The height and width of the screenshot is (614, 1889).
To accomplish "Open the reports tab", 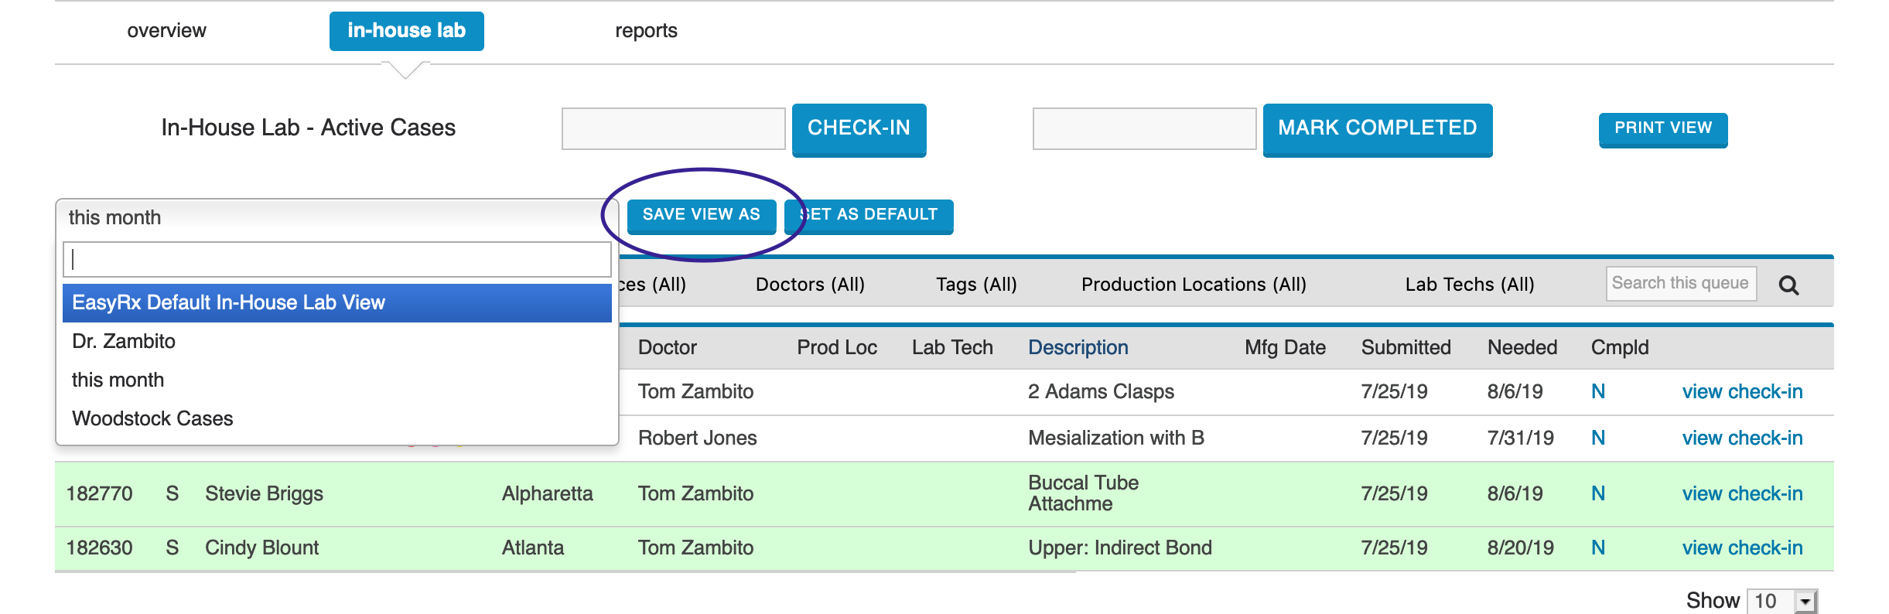I will point(646,31).
